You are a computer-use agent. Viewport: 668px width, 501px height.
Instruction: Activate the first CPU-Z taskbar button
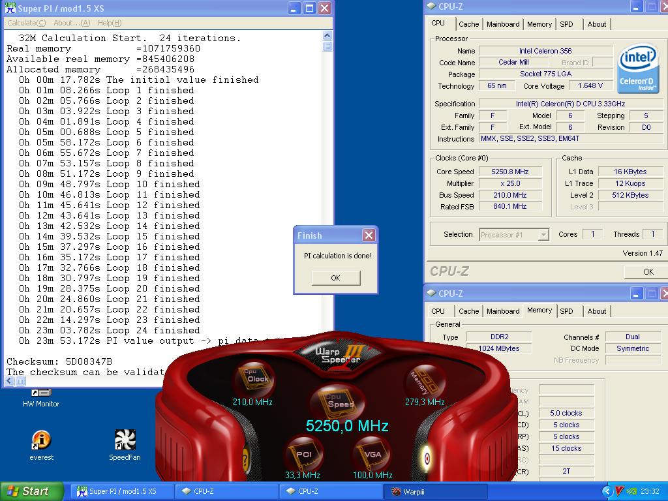pos(226,491)
